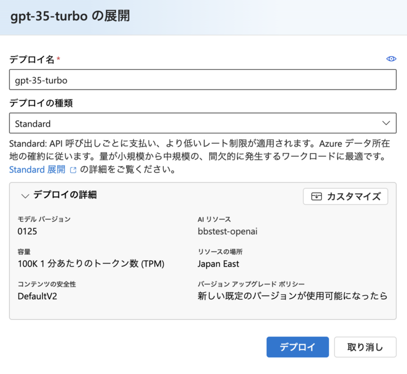
Task: Open the Standard 展開 details link
Action: (37, 170)
